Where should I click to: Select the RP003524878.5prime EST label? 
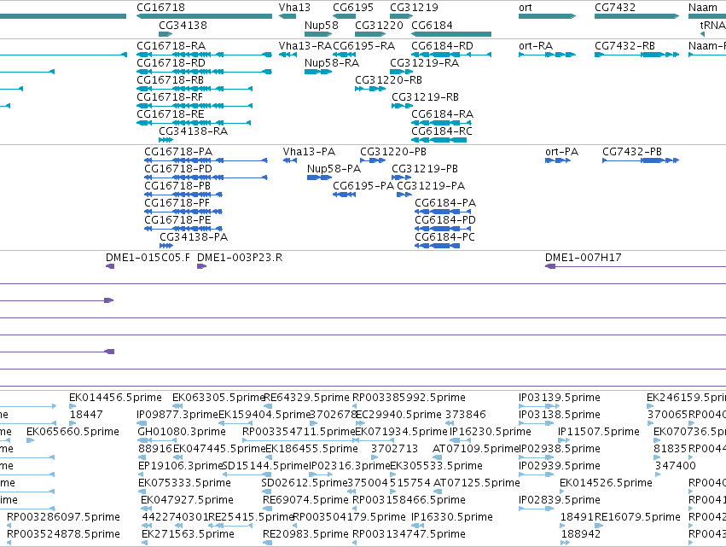tap(63, 534)
